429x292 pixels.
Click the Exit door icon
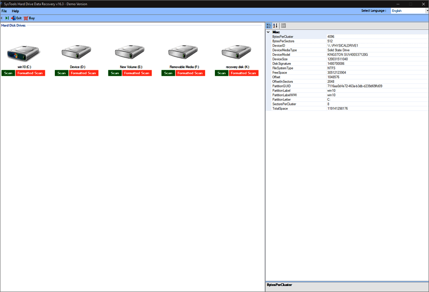[x=15, y=18]
